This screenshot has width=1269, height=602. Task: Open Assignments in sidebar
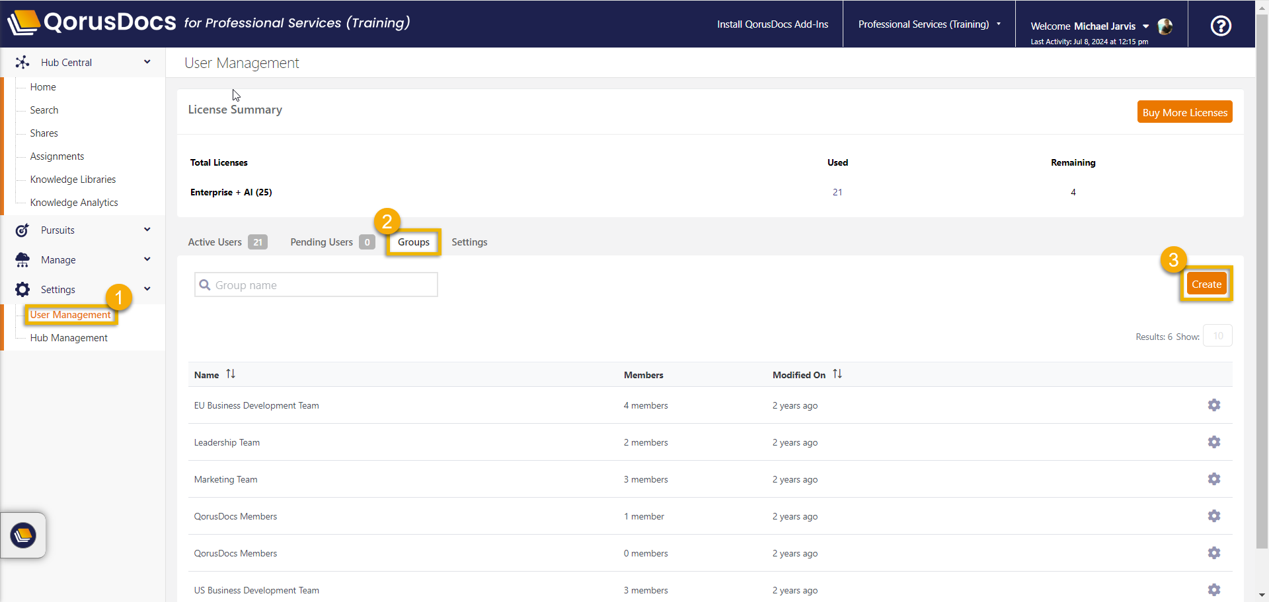coord(57,156)
